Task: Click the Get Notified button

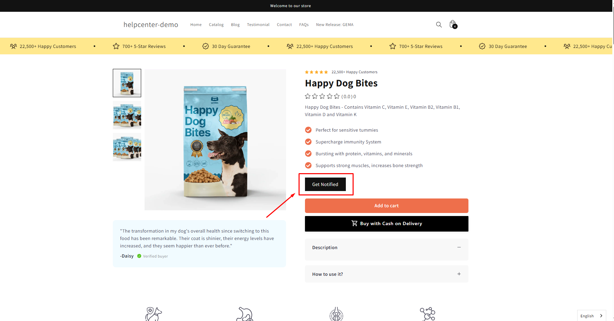Action: (325, 184)
